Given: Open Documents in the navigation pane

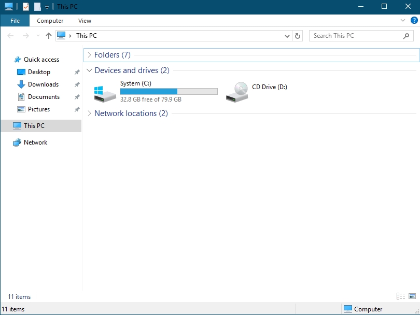Looking at the screenshot, I should (44, 96).
